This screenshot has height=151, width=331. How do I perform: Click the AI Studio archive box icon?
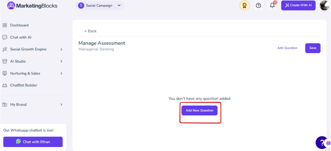click(x=5, y=62)
